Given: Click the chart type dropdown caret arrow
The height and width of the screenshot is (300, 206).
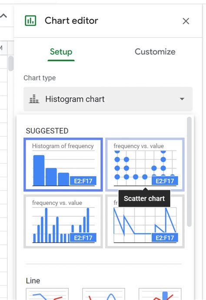Looking at the screenshot, I should click(x=182, y=99).
